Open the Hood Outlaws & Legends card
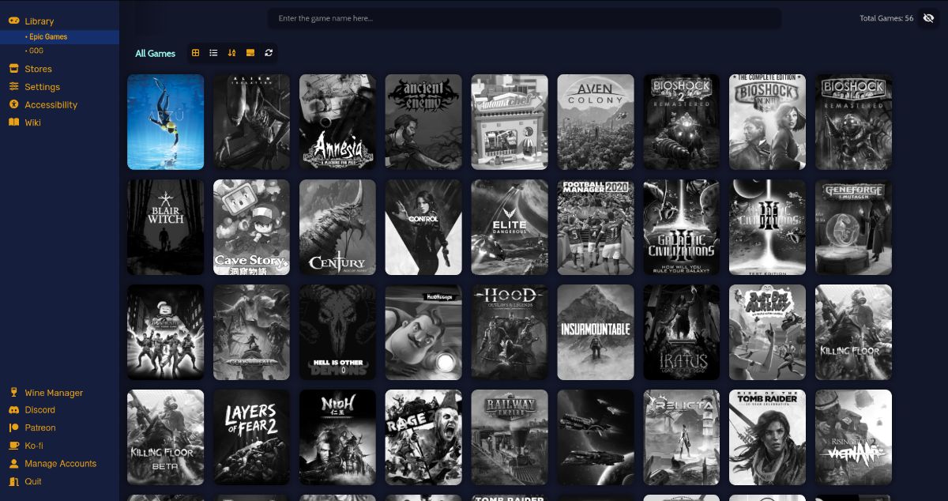Screen dimensions: 948x501 coord(510,332)
